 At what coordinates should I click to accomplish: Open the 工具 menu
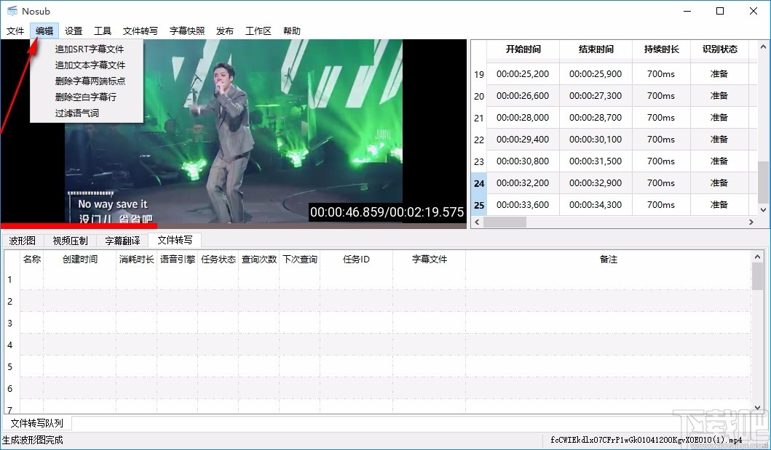tap(103, 31)
